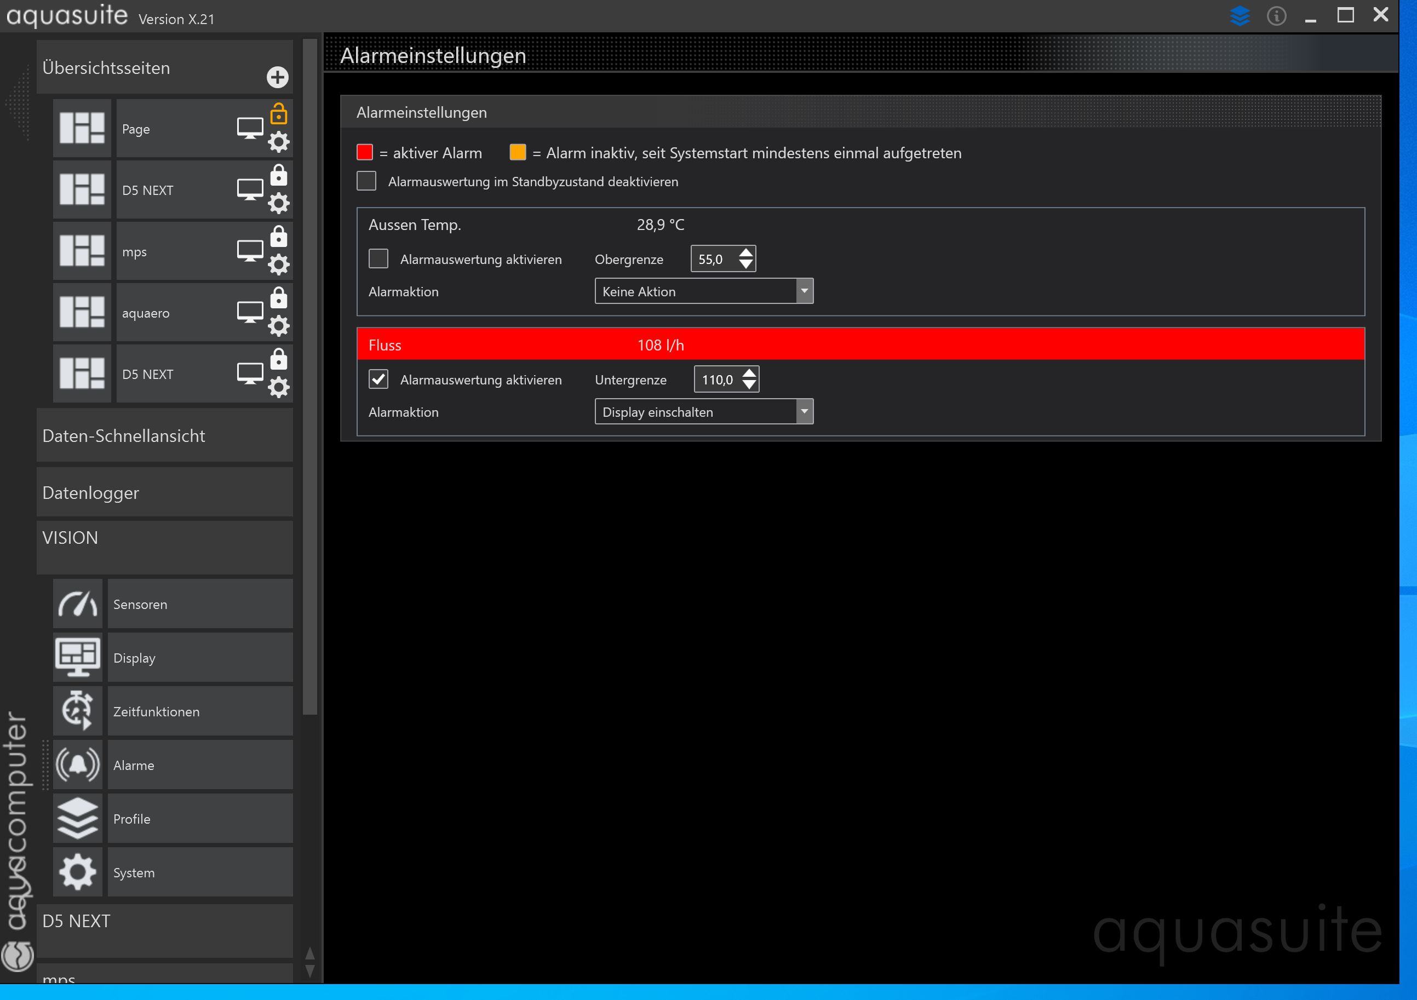This screenshot has height=1000, width=1417.
Task: Click the desktop monitor icon for Page
Action: tap(250, 128)
